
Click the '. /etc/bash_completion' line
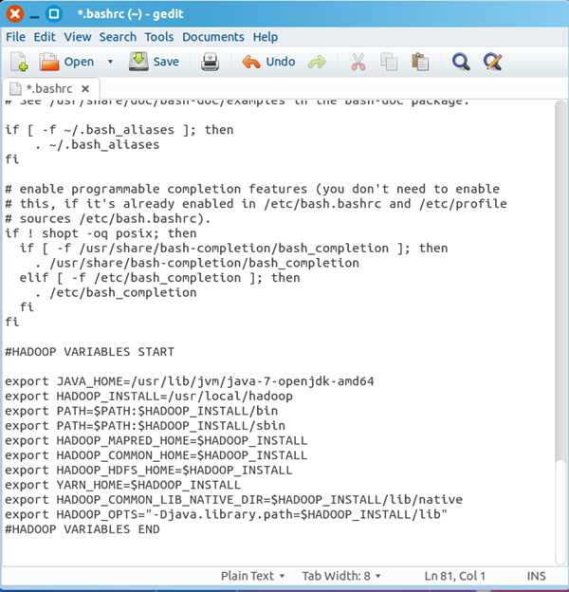[116, 292]
